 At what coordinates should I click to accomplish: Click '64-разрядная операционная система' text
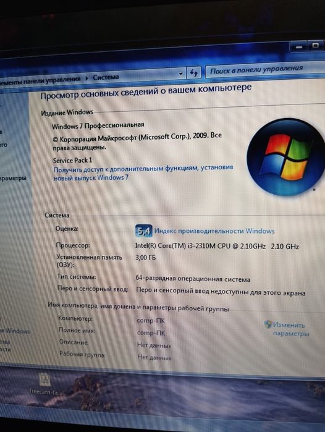193,279
